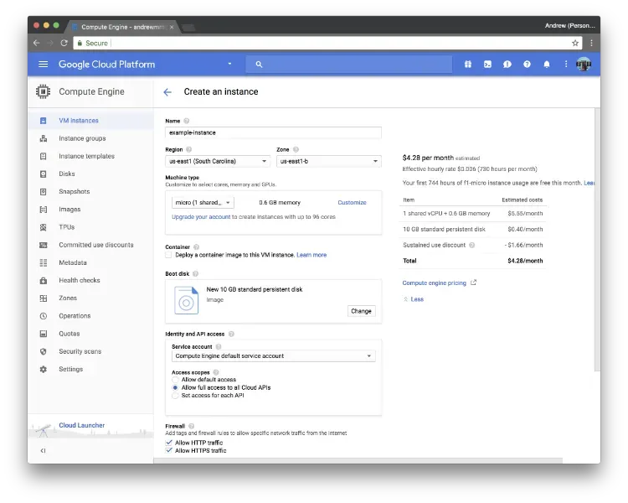Open the notifications bell icon

547,65
